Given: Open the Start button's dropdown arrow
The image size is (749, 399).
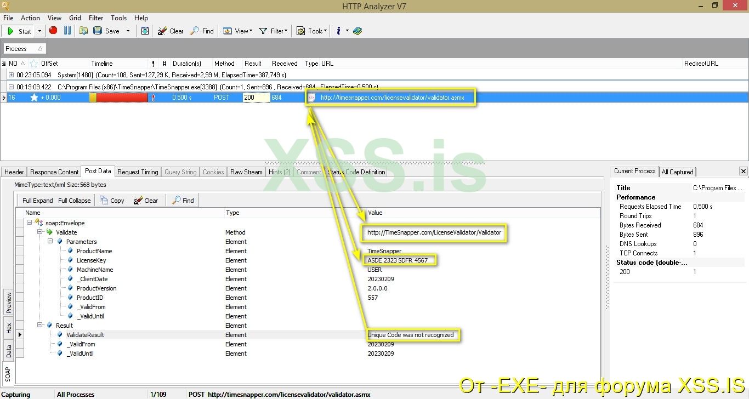Looking at the screenshot, I should click(x=40, y=31).
